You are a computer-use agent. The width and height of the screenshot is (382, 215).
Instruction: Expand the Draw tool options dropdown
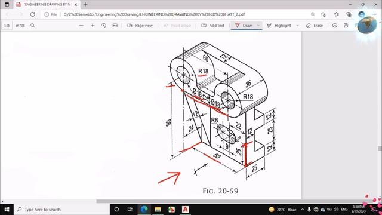point(258,25)
